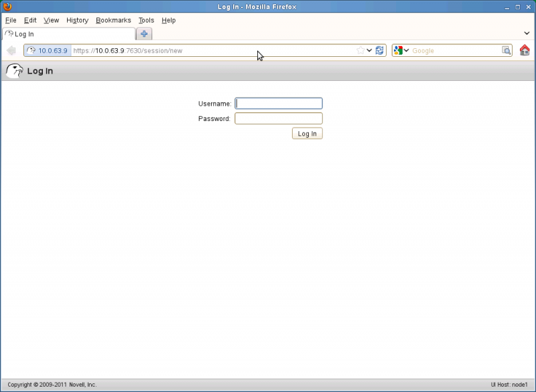
Task: Click the Firefox back arrow button
Action: tap(11, 50)
